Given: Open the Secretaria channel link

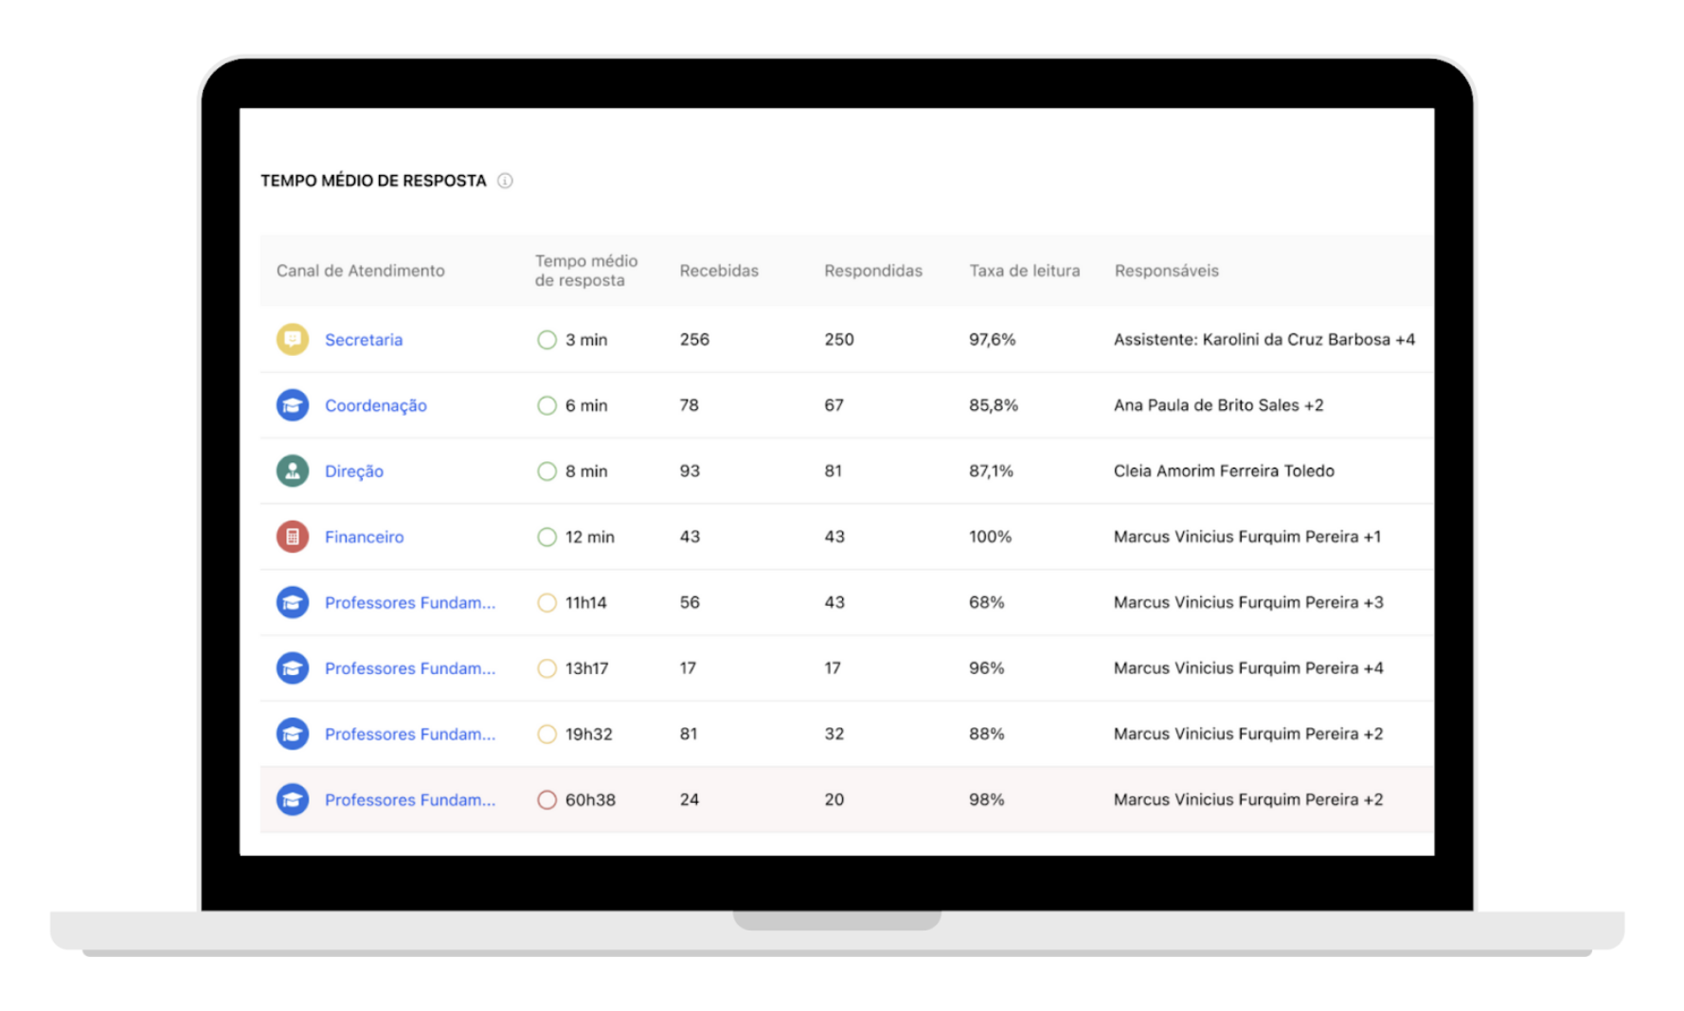Looking at the screenshot, I should point(364,340).
